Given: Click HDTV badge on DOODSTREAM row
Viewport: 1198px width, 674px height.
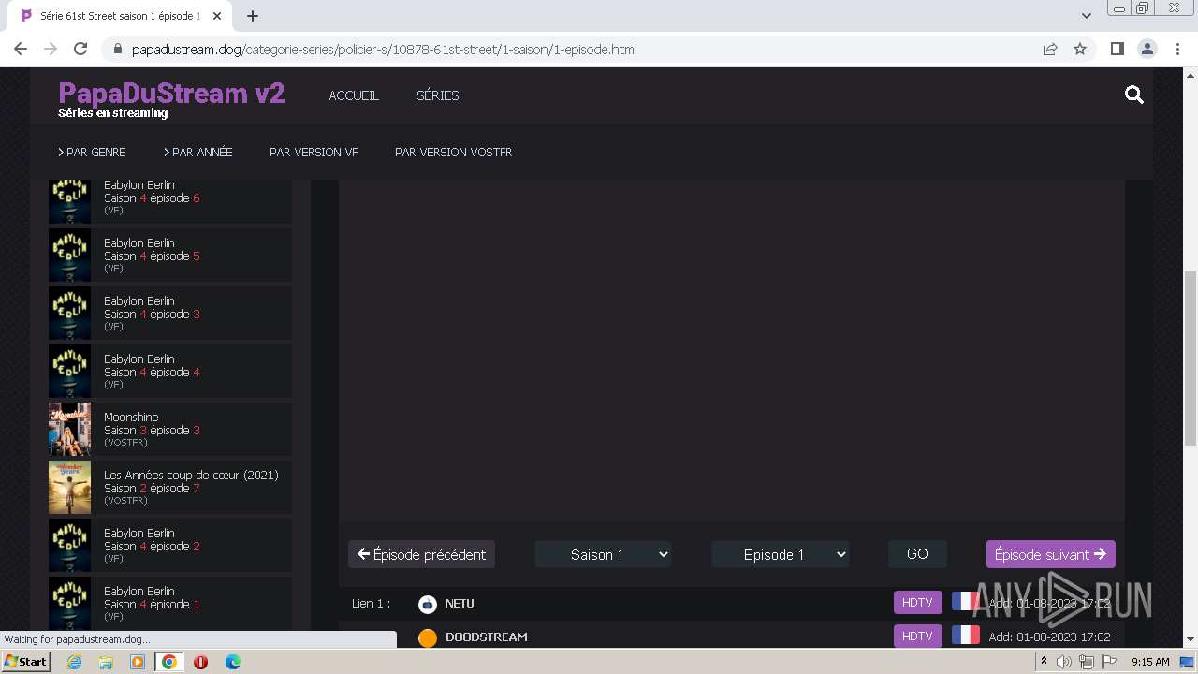Looking at the screenshot, I should (x=917, y=637).
